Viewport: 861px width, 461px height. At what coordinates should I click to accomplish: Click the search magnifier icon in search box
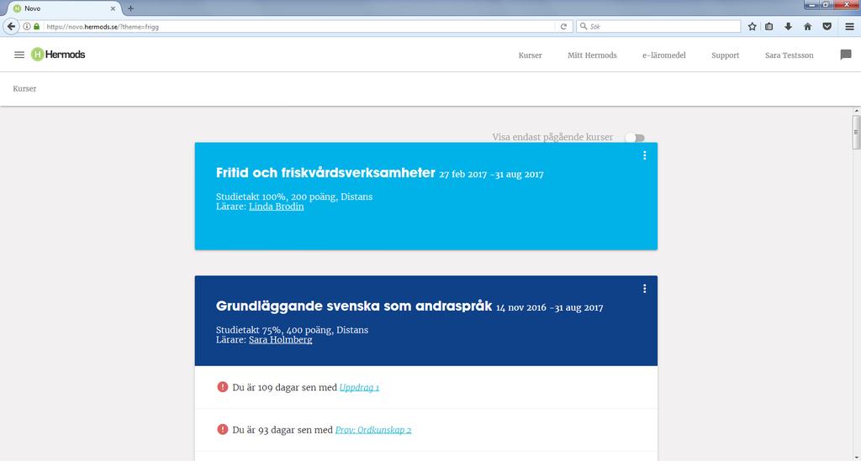tap(584, 26)
